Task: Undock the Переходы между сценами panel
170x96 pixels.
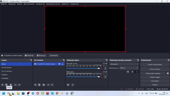Action: pyautogui.click(x=138, y=60)
